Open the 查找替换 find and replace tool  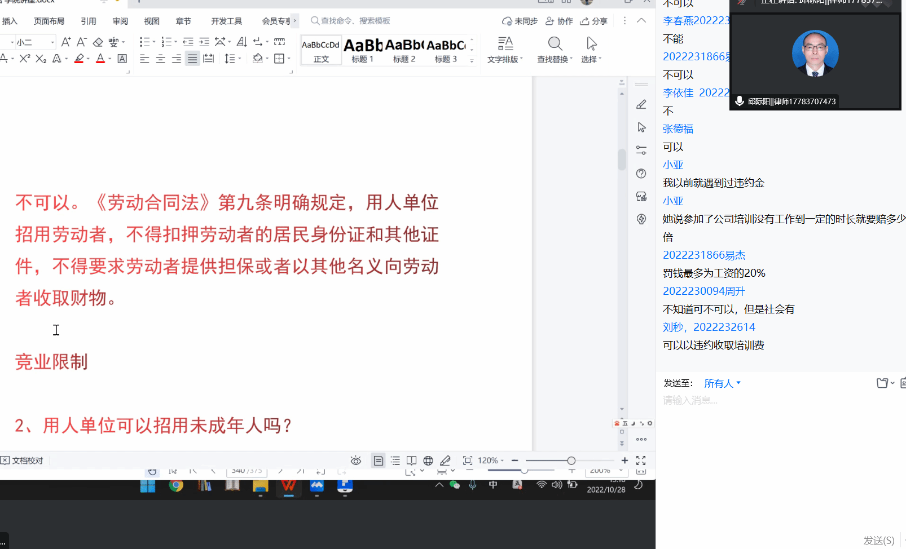pos(555,50)
